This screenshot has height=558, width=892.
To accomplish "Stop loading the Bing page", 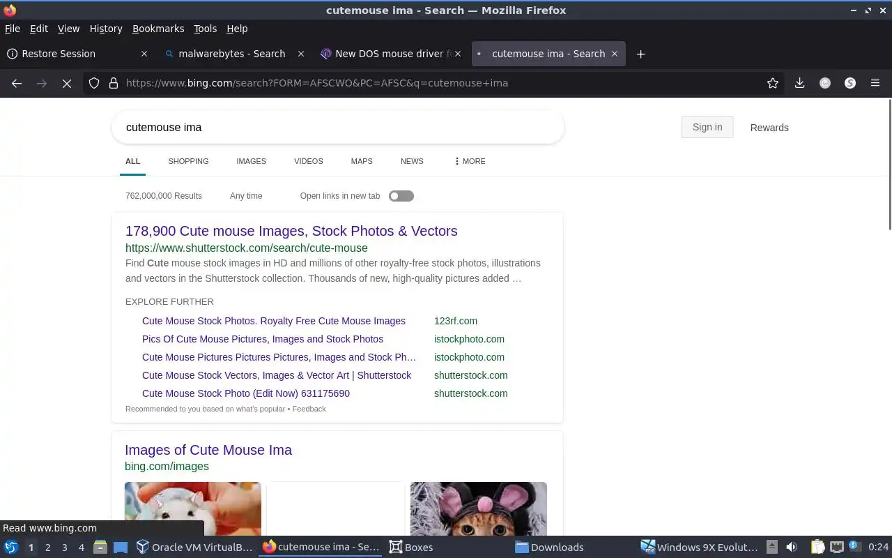I will click(67, 83).
